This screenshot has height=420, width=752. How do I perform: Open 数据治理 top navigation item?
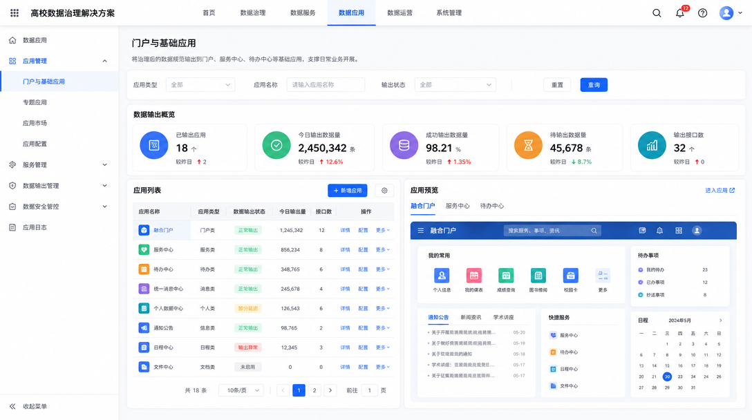(253, 13)
